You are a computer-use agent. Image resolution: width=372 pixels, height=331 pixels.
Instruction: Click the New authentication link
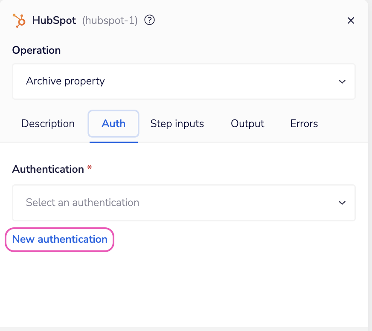click(x=59, y=239)
